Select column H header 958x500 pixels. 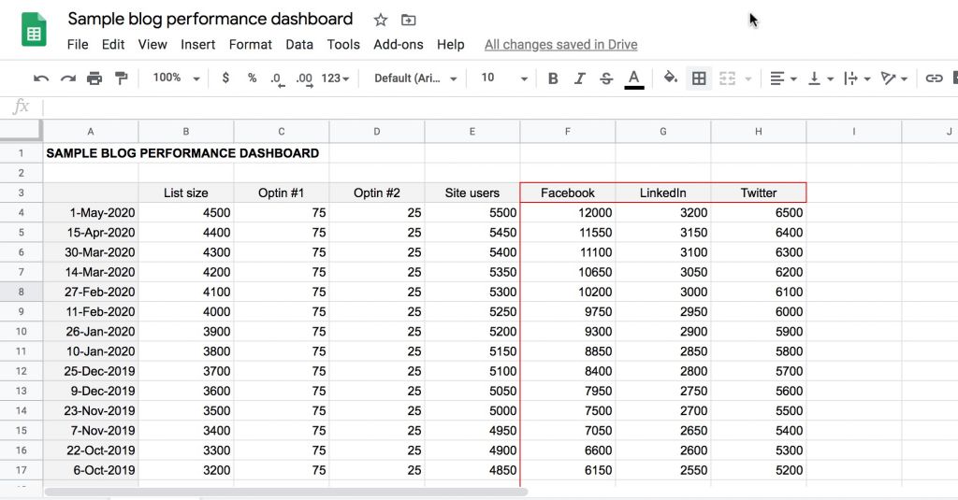(x=758, y=131)
